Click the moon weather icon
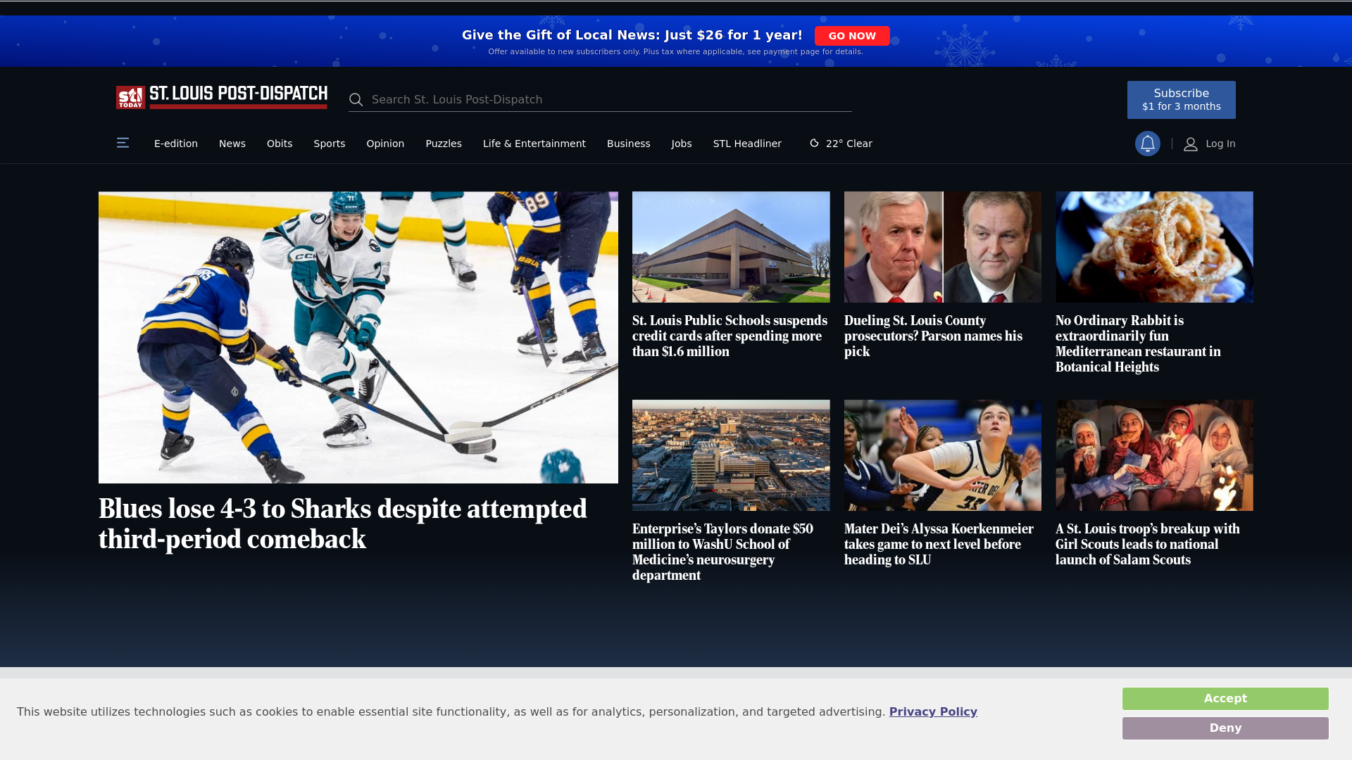 [x=814, y=143]
